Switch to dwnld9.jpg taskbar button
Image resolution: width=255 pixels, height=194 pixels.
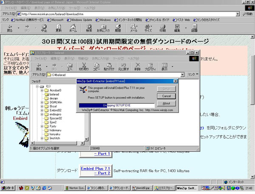coord(142,188)
